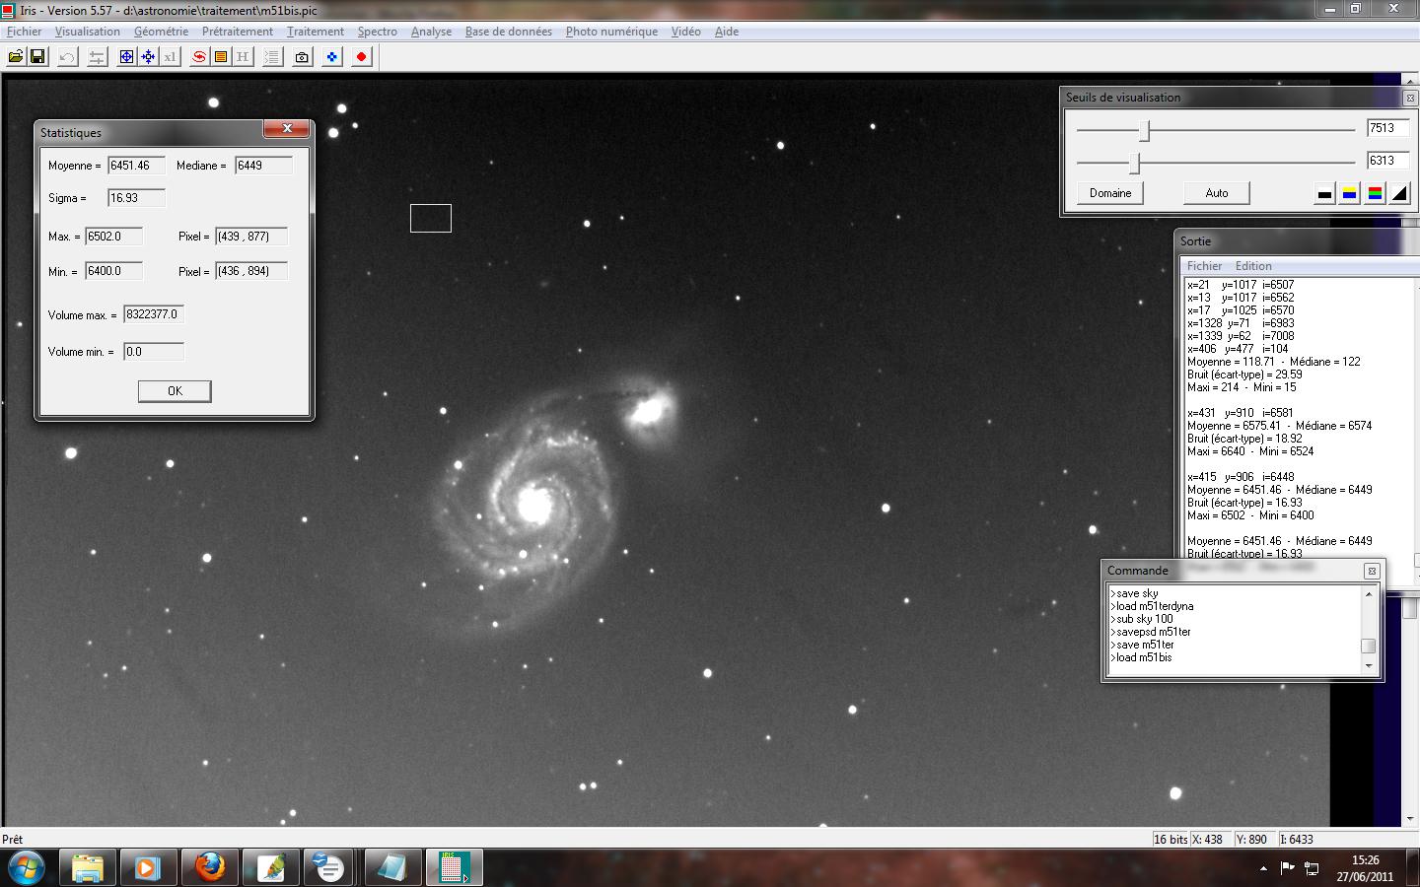Click the Min. field showing 6400.0
The width and height of the screenshot is (1420, 887).
(x=114, y=271)
